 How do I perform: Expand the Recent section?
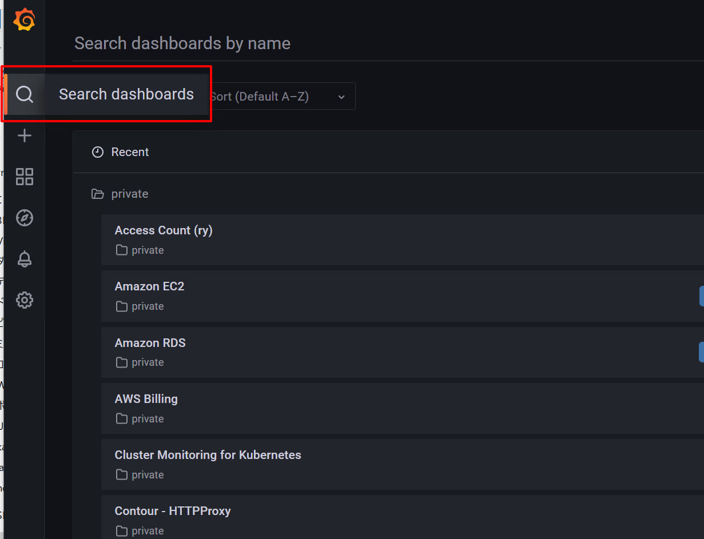pos(130,152)
